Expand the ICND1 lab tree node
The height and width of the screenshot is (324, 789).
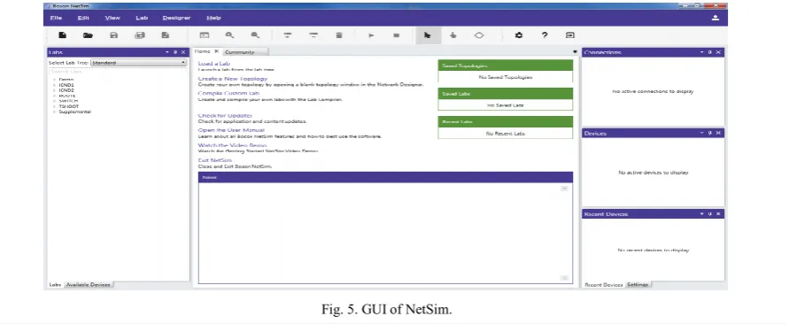[54, 85]
